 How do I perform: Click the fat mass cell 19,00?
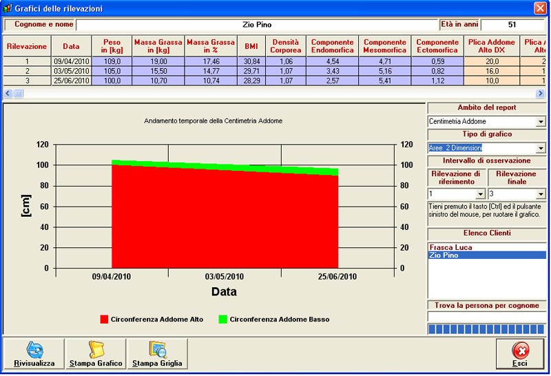pyautogui.click(x=158, y=61)
